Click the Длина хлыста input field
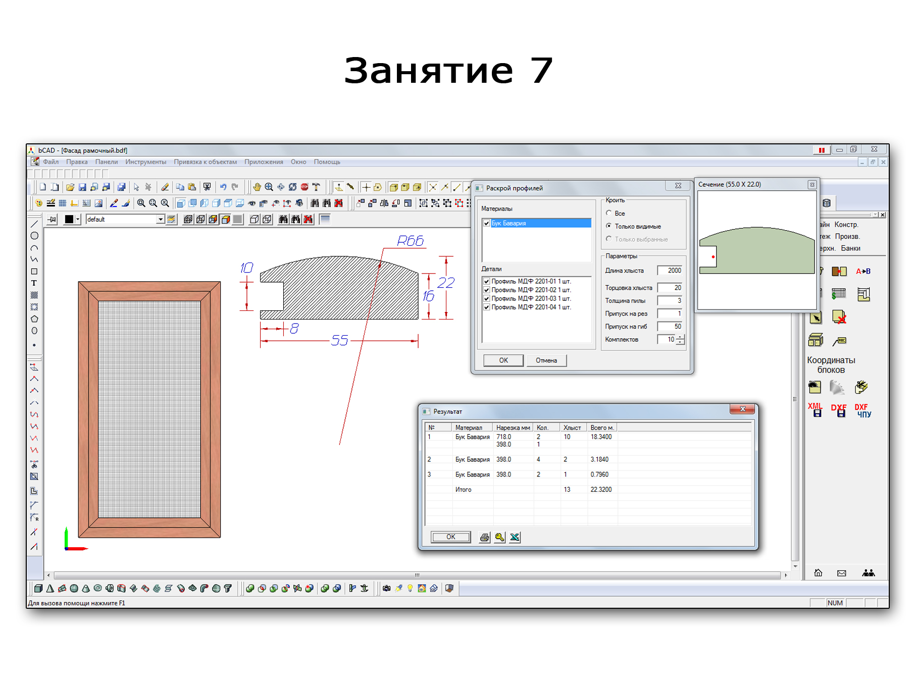This screenshot has height=687, width=916. [670, 271]
